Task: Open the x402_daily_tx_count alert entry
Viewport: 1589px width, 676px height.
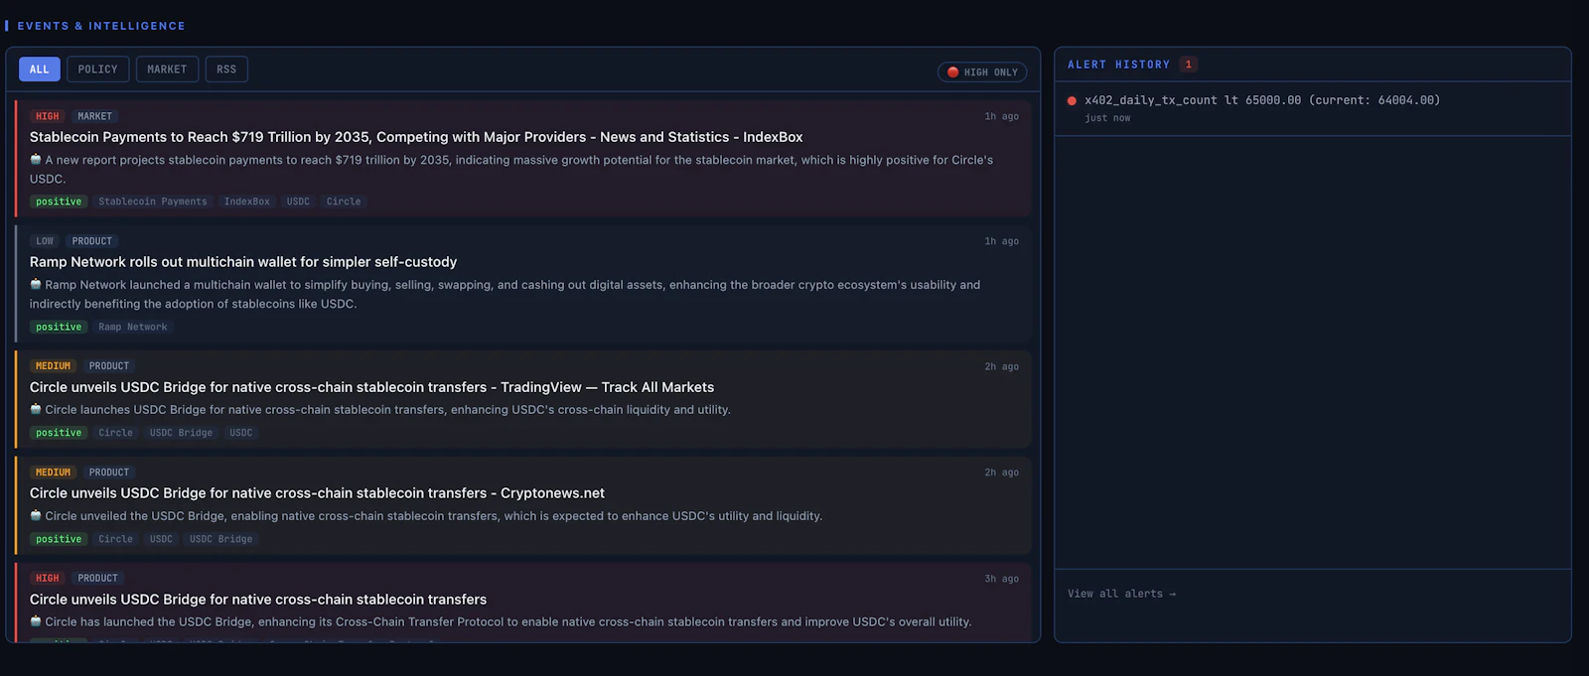Action: [1313, 108]
